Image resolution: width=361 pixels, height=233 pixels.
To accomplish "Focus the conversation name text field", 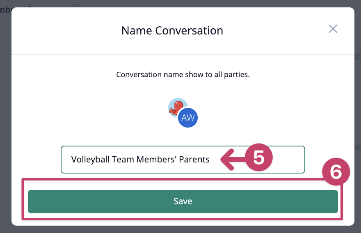I will coord(183,159).
